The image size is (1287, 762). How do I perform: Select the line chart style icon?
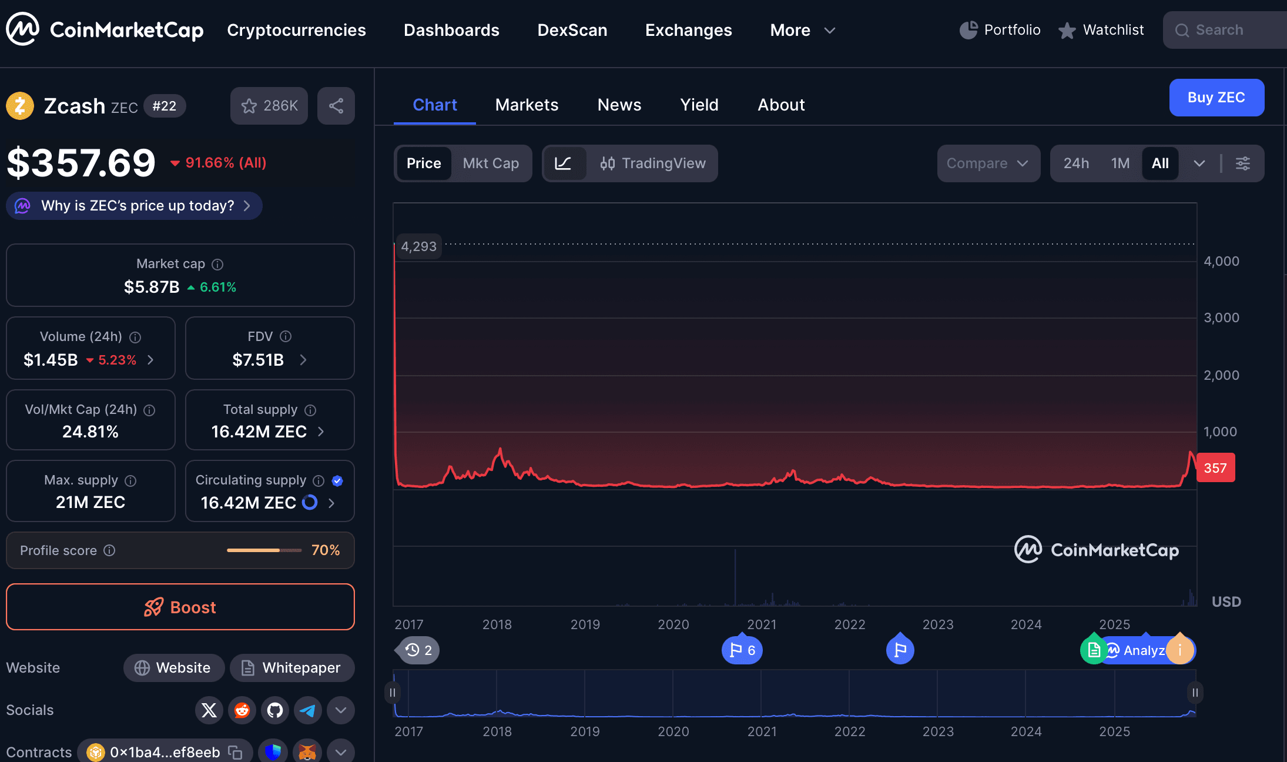564,163
